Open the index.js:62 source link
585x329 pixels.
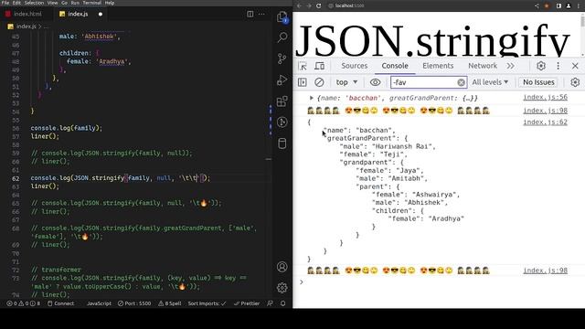[545, 122]
